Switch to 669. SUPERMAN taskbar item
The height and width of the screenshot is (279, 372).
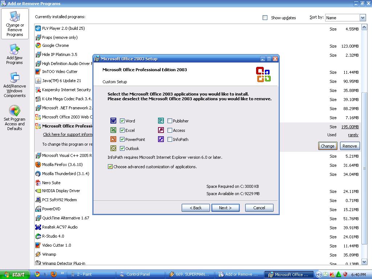tap(190, 274)
